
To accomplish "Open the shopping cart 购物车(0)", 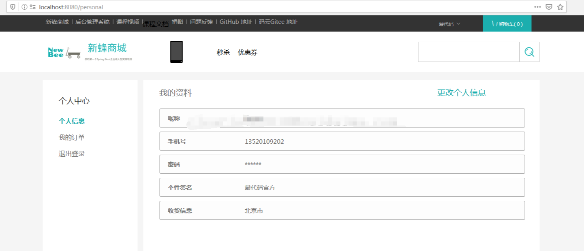I will [x=507, y=24].
